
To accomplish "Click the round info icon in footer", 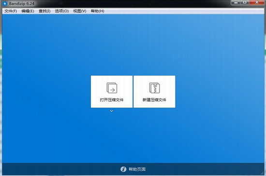I will [123, 169].
